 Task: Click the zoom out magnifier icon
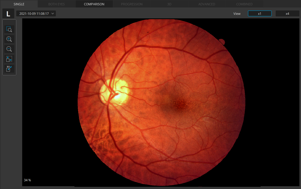click(x=9, y=49)
